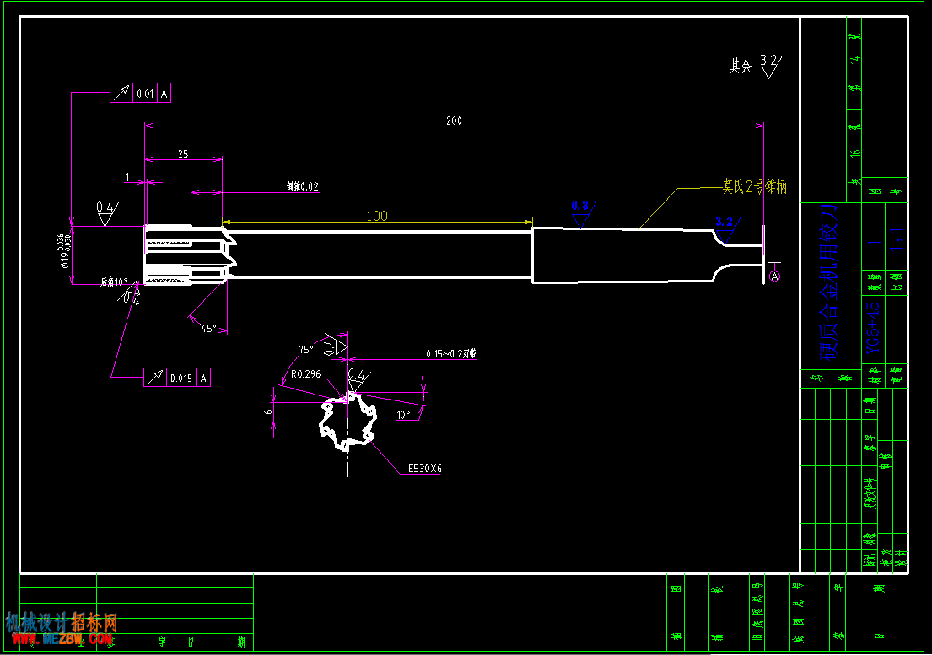Viewport: 932px width, 655px height.
Task: Click the blue 0.8 surface roughness symbol
Action: 580,210
